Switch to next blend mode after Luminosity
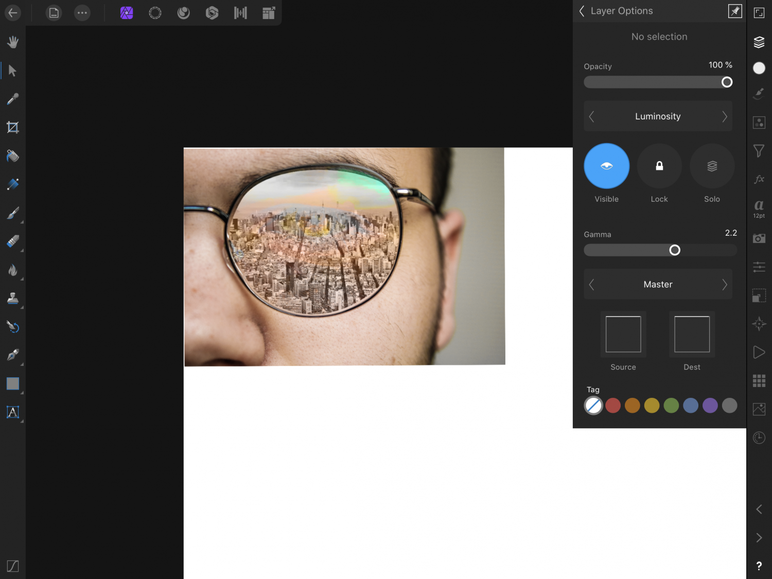The width and height of the screenshot is (772, 579). (724, 117)
